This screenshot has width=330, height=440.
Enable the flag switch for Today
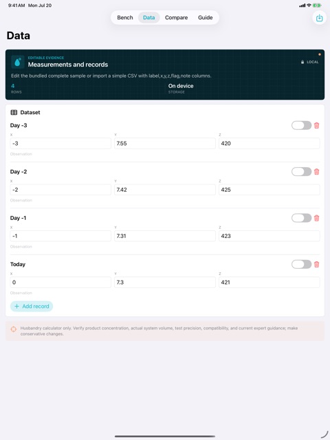(301, 264)
